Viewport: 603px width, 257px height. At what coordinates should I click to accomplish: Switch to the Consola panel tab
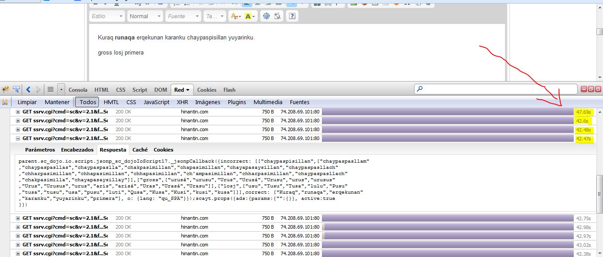point(78,90)
